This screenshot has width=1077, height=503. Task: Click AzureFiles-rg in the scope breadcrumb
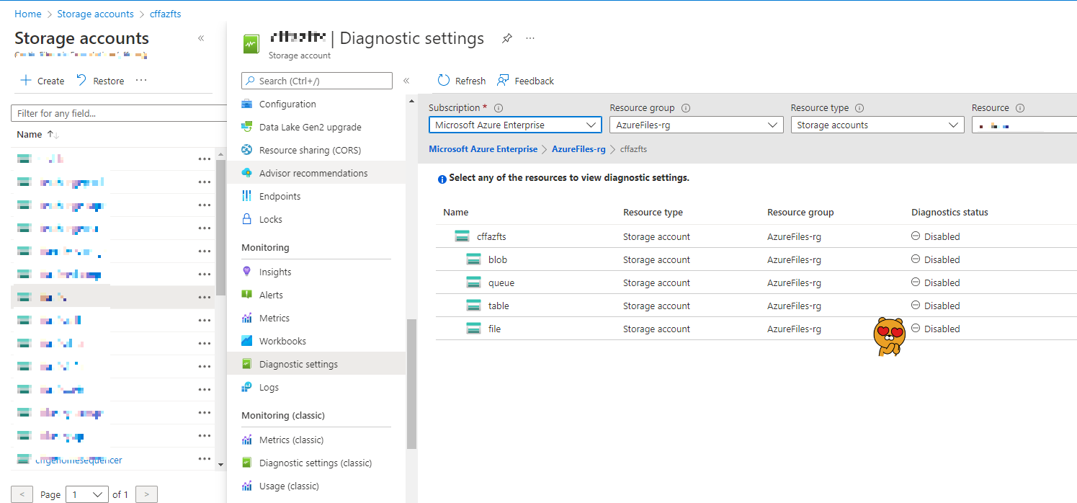pos(578,149)
